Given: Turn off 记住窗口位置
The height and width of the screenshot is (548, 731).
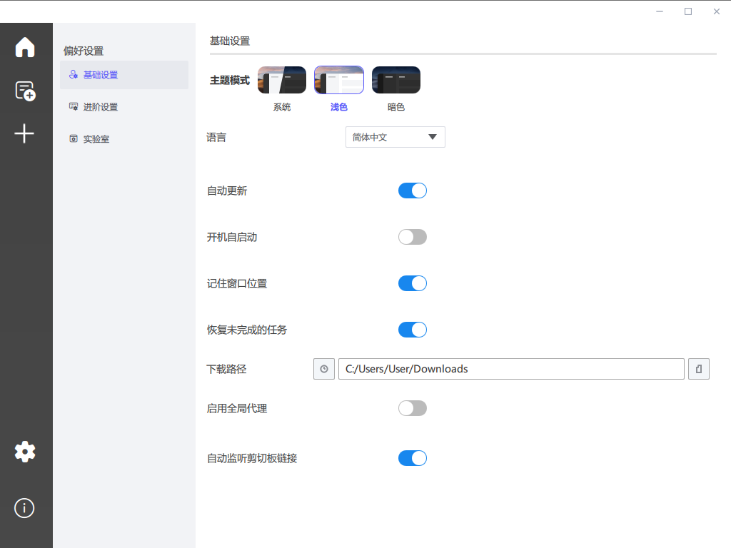Looking at the screenshot, I should click(412, 283).
